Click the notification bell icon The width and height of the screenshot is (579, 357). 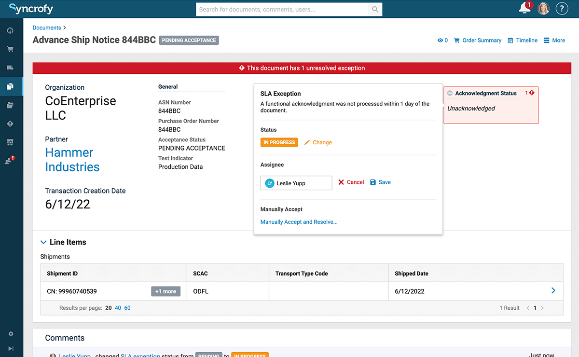(524, 9)
